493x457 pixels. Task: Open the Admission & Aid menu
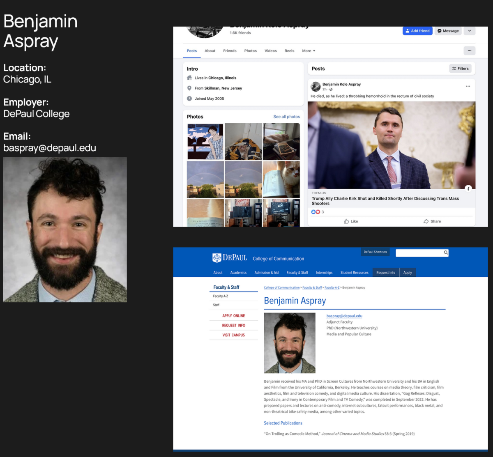click(266, 273)
